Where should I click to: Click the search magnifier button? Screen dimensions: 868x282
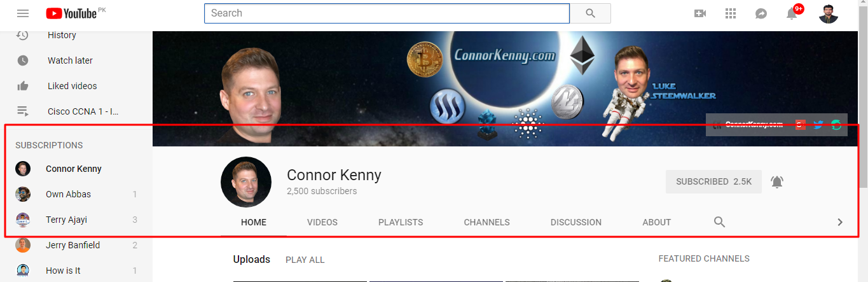pyautogui.click(x=590, y=13)
